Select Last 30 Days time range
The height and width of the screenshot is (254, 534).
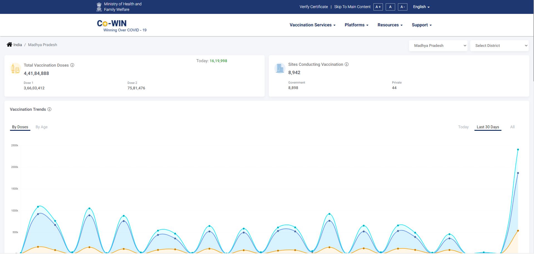(x=488, y=127)
